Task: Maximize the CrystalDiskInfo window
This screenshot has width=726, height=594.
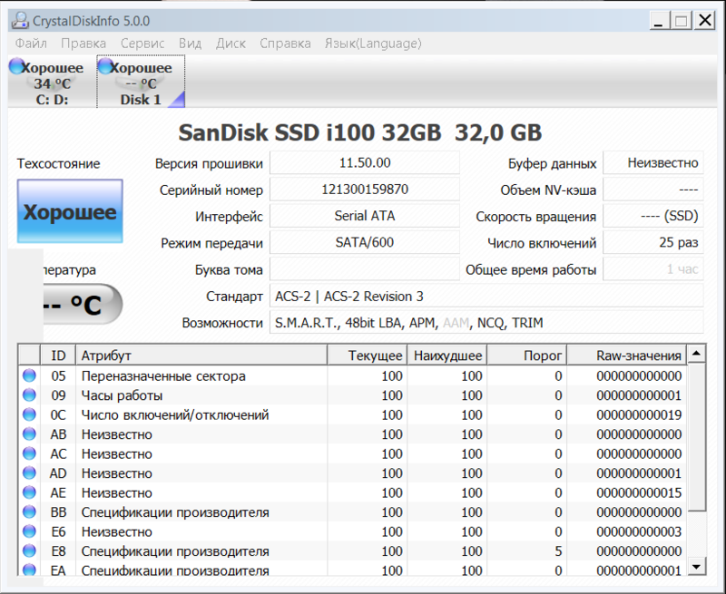Action: 681,21
